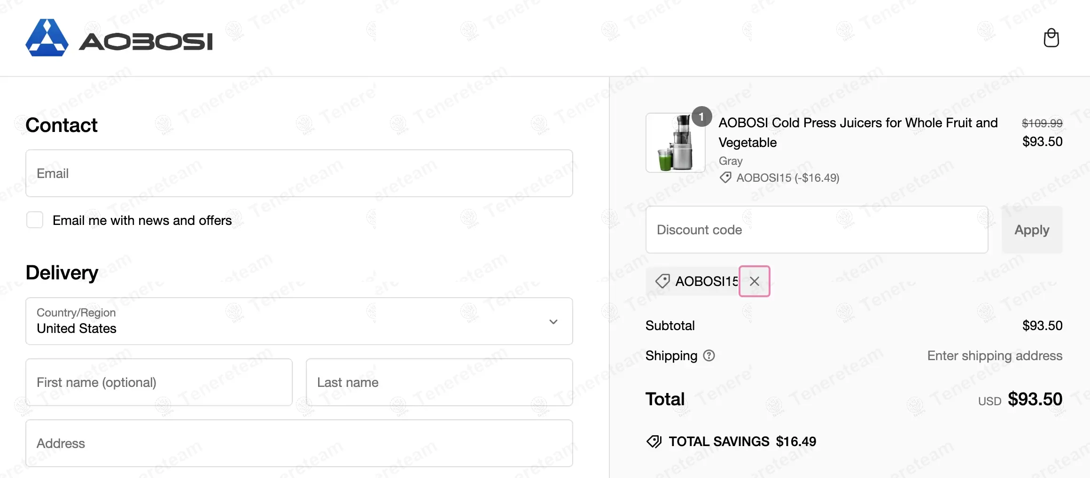
Task: Open the Country/Region dropdown
Action: [299, 321]
